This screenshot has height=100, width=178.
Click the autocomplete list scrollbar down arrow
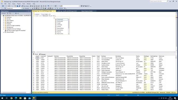click(69, 34)
